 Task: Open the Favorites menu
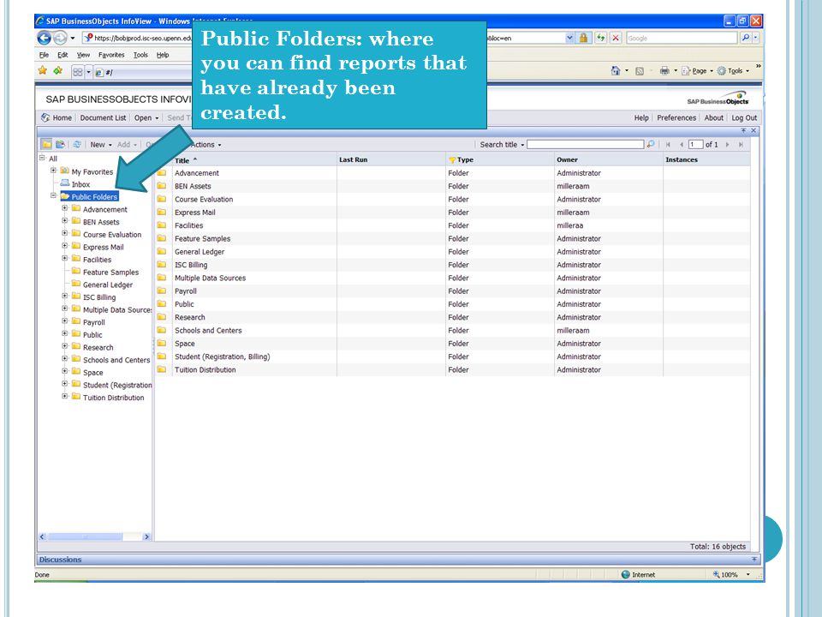click(111, 55)
